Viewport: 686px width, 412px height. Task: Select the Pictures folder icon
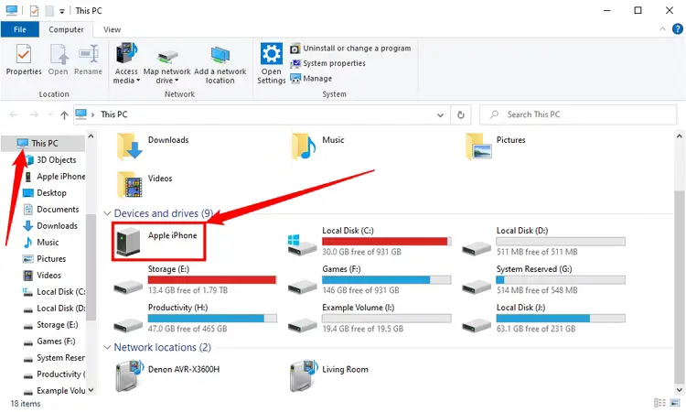(x=478, y=146)
